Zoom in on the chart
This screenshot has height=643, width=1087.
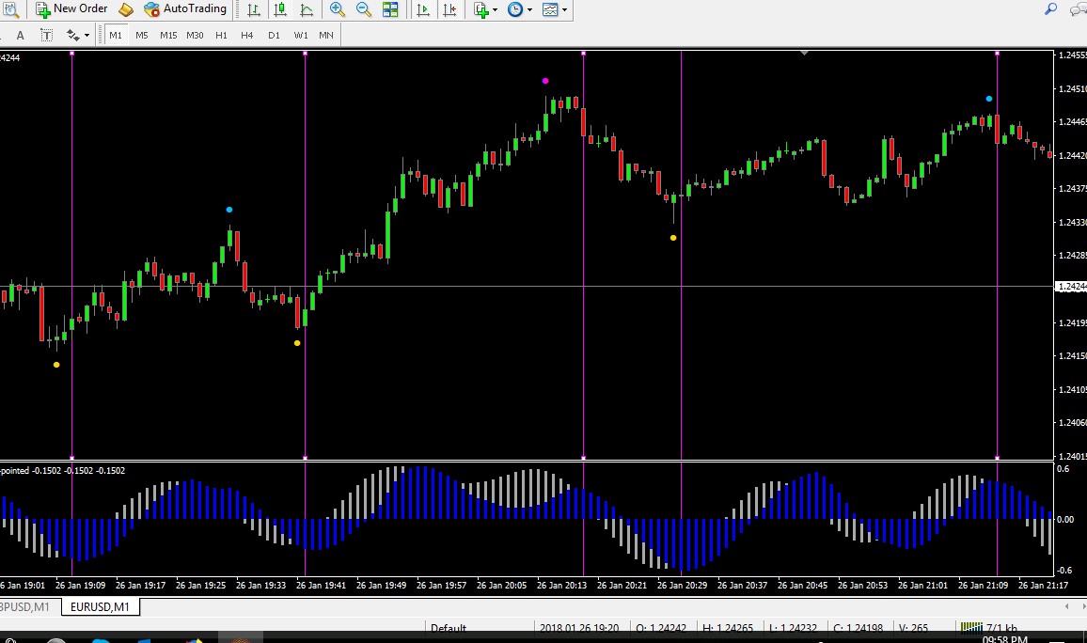[x=337, y=9]
